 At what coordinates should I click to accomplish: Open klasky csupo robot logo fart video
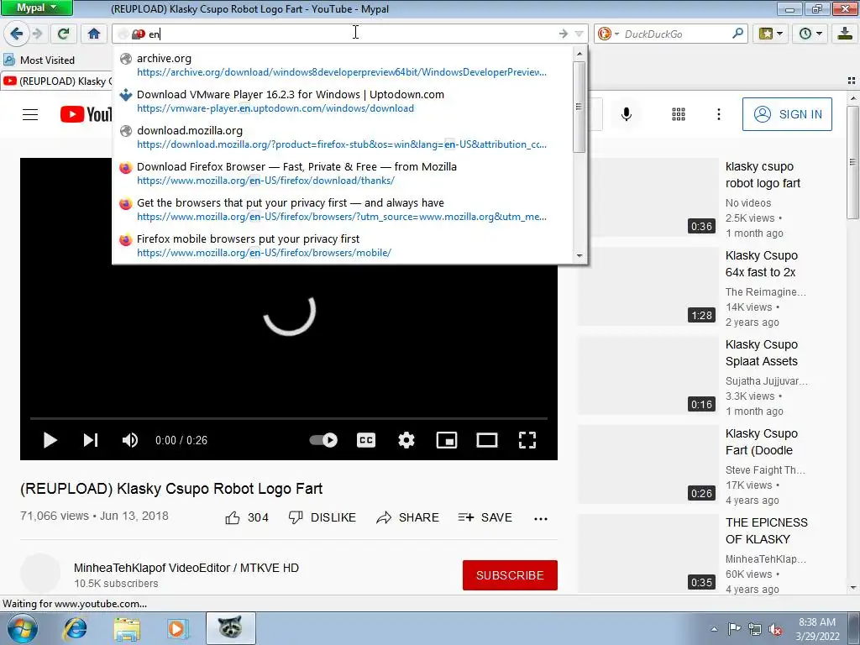[763, 175]
